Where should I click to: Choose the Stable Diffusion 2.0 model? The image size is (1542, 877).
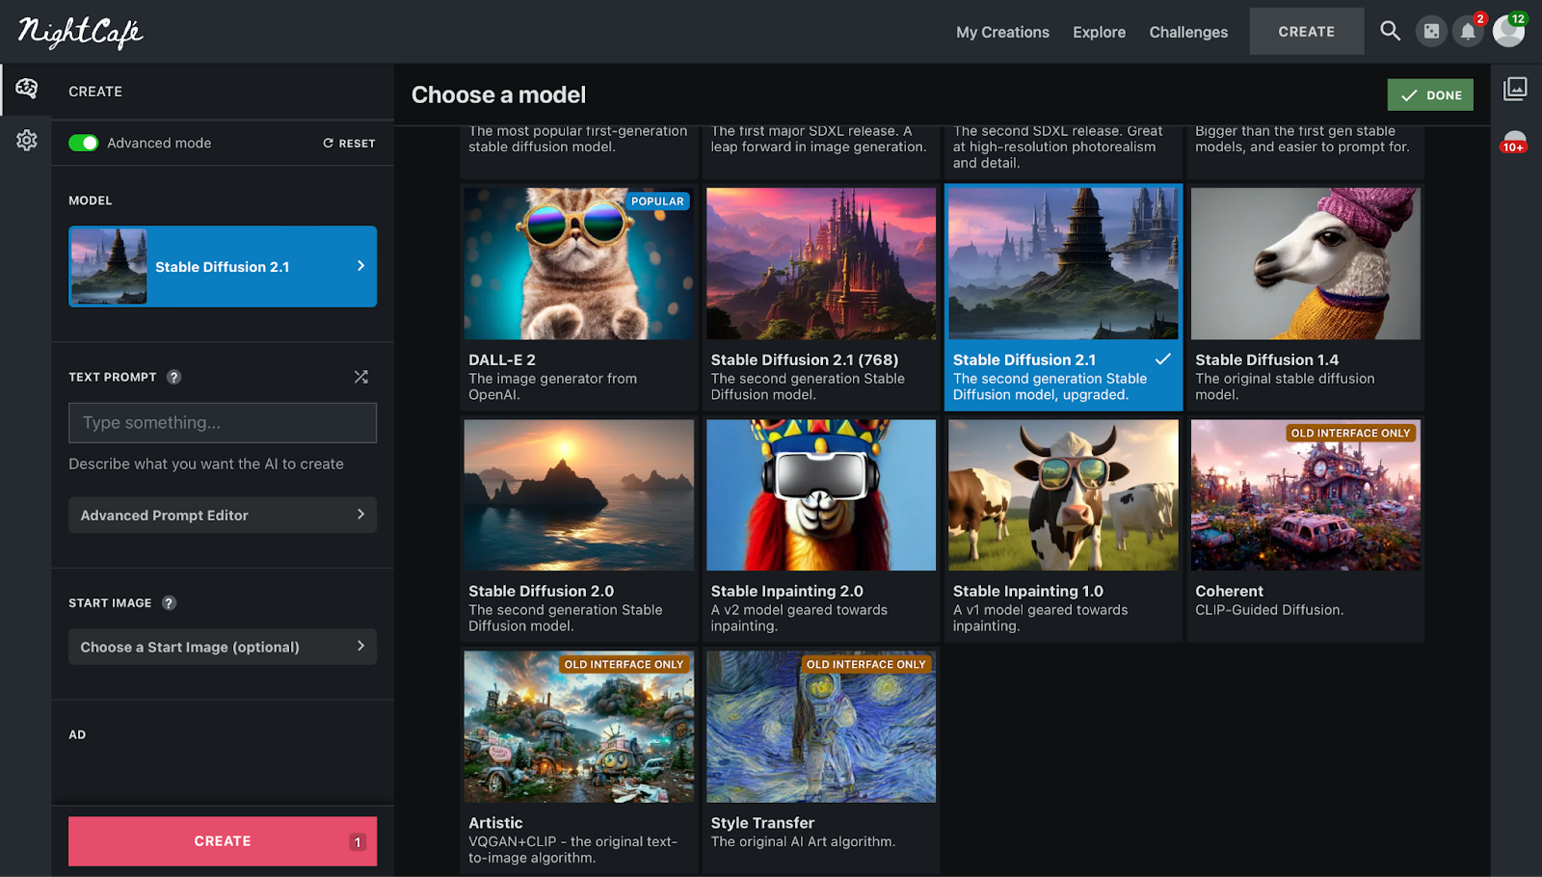click(x=578, y=528)
